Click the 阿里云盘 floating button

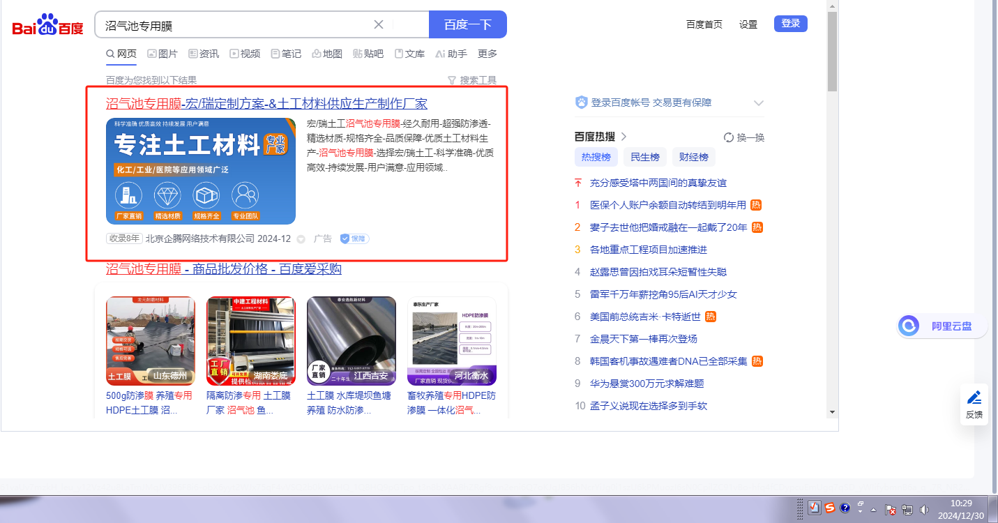(942, 326)
